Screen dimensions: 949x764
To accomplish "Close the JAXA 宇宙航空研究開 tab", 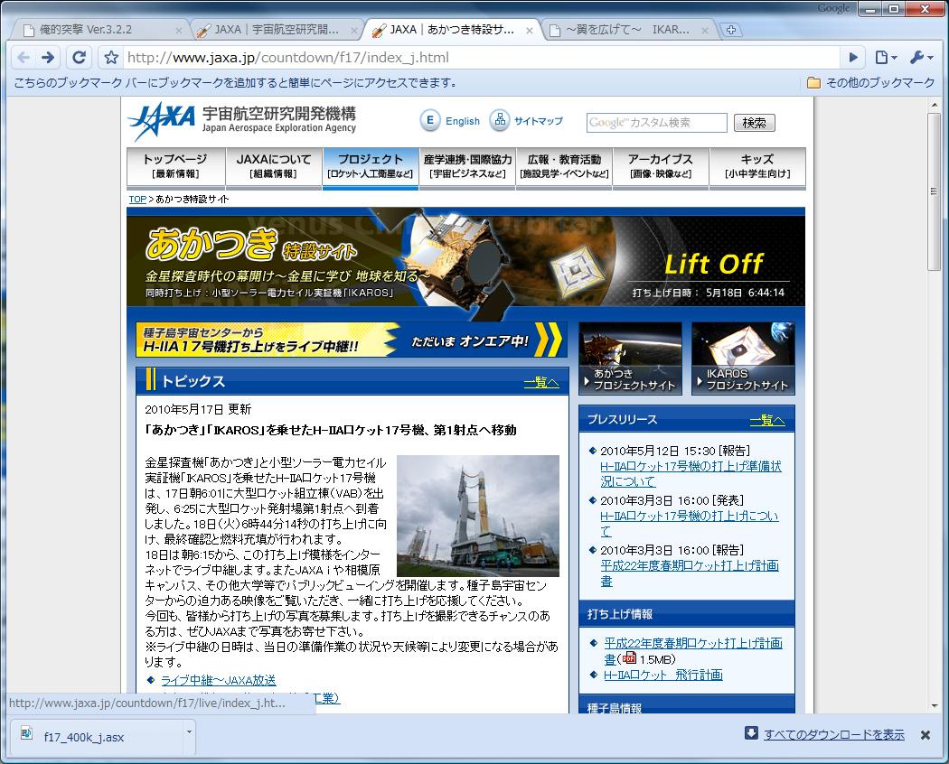I will point(354,30).
